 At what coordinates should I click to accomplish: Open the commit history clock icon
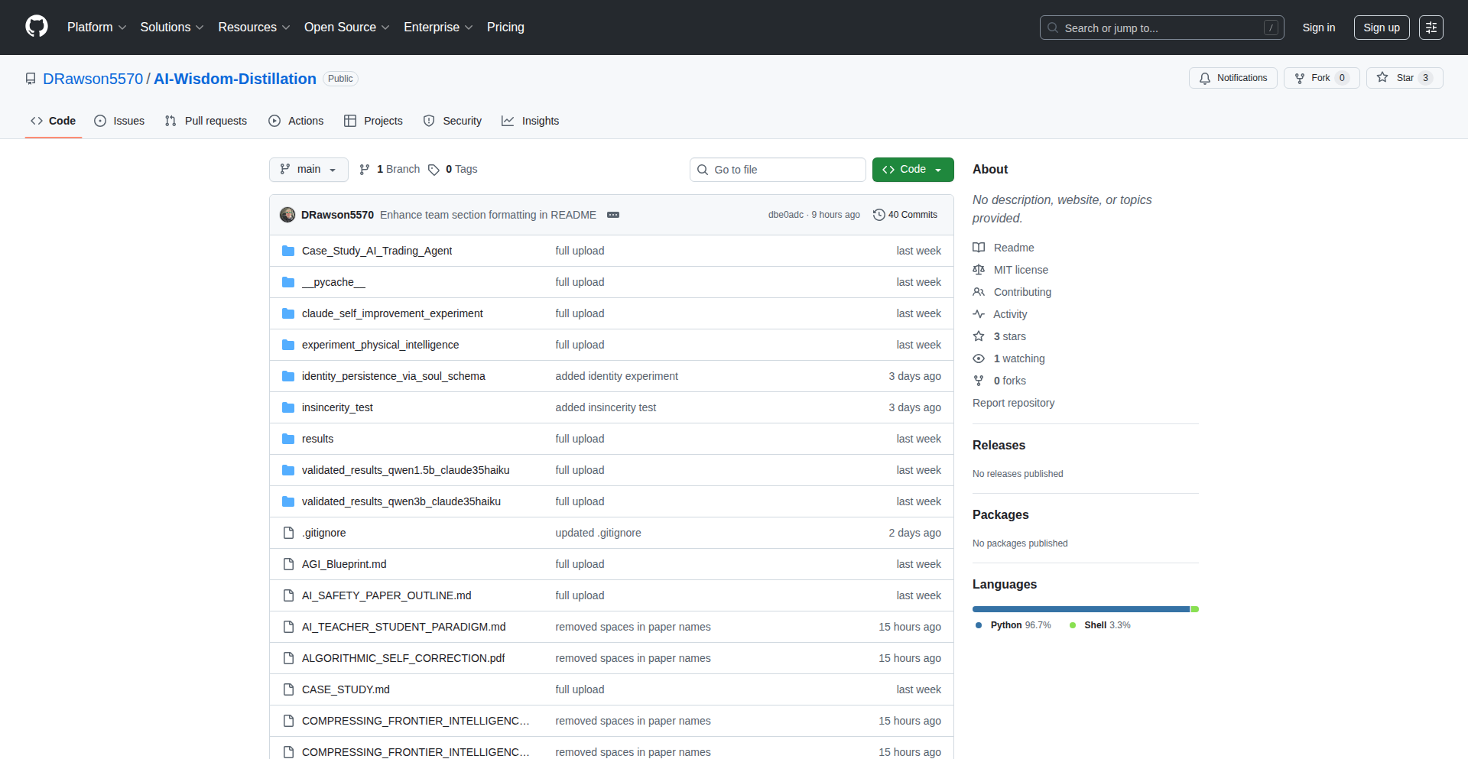coord(879,215)
